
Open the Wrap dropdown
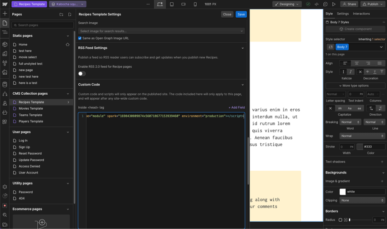[362, 136]
